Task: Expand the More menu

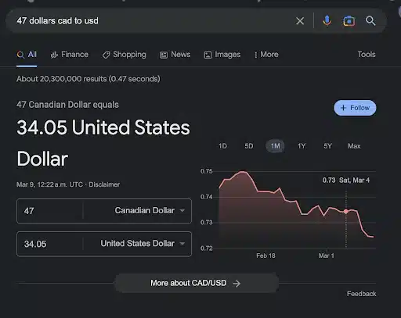Action: coord(266,55)
